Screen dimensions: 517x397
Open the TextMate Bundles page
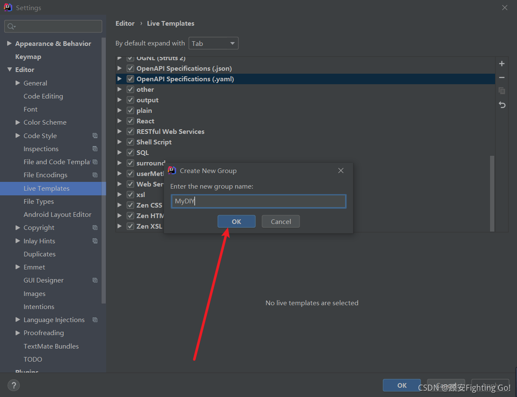[51, 346]
